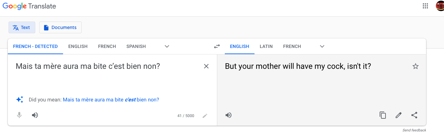Click Send feedback link
444x136 pixels.
click(414, 130)
